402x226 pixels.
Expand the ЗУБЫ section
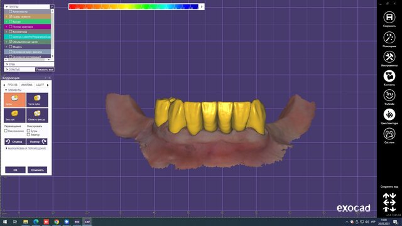click(7, 64)
